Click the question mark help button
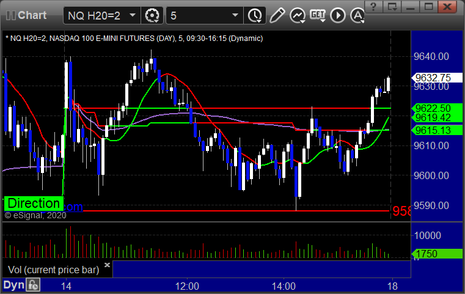This screenshot has height=294, width=465. pyautogui.click(x=373, y=7)
